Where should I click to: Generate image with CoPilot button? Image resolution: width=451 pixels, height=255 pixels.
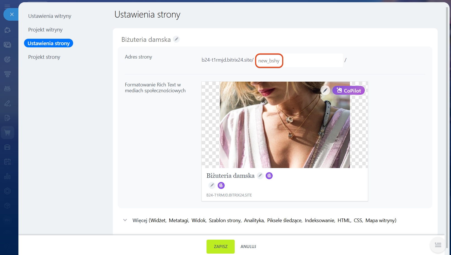[348, 91]
